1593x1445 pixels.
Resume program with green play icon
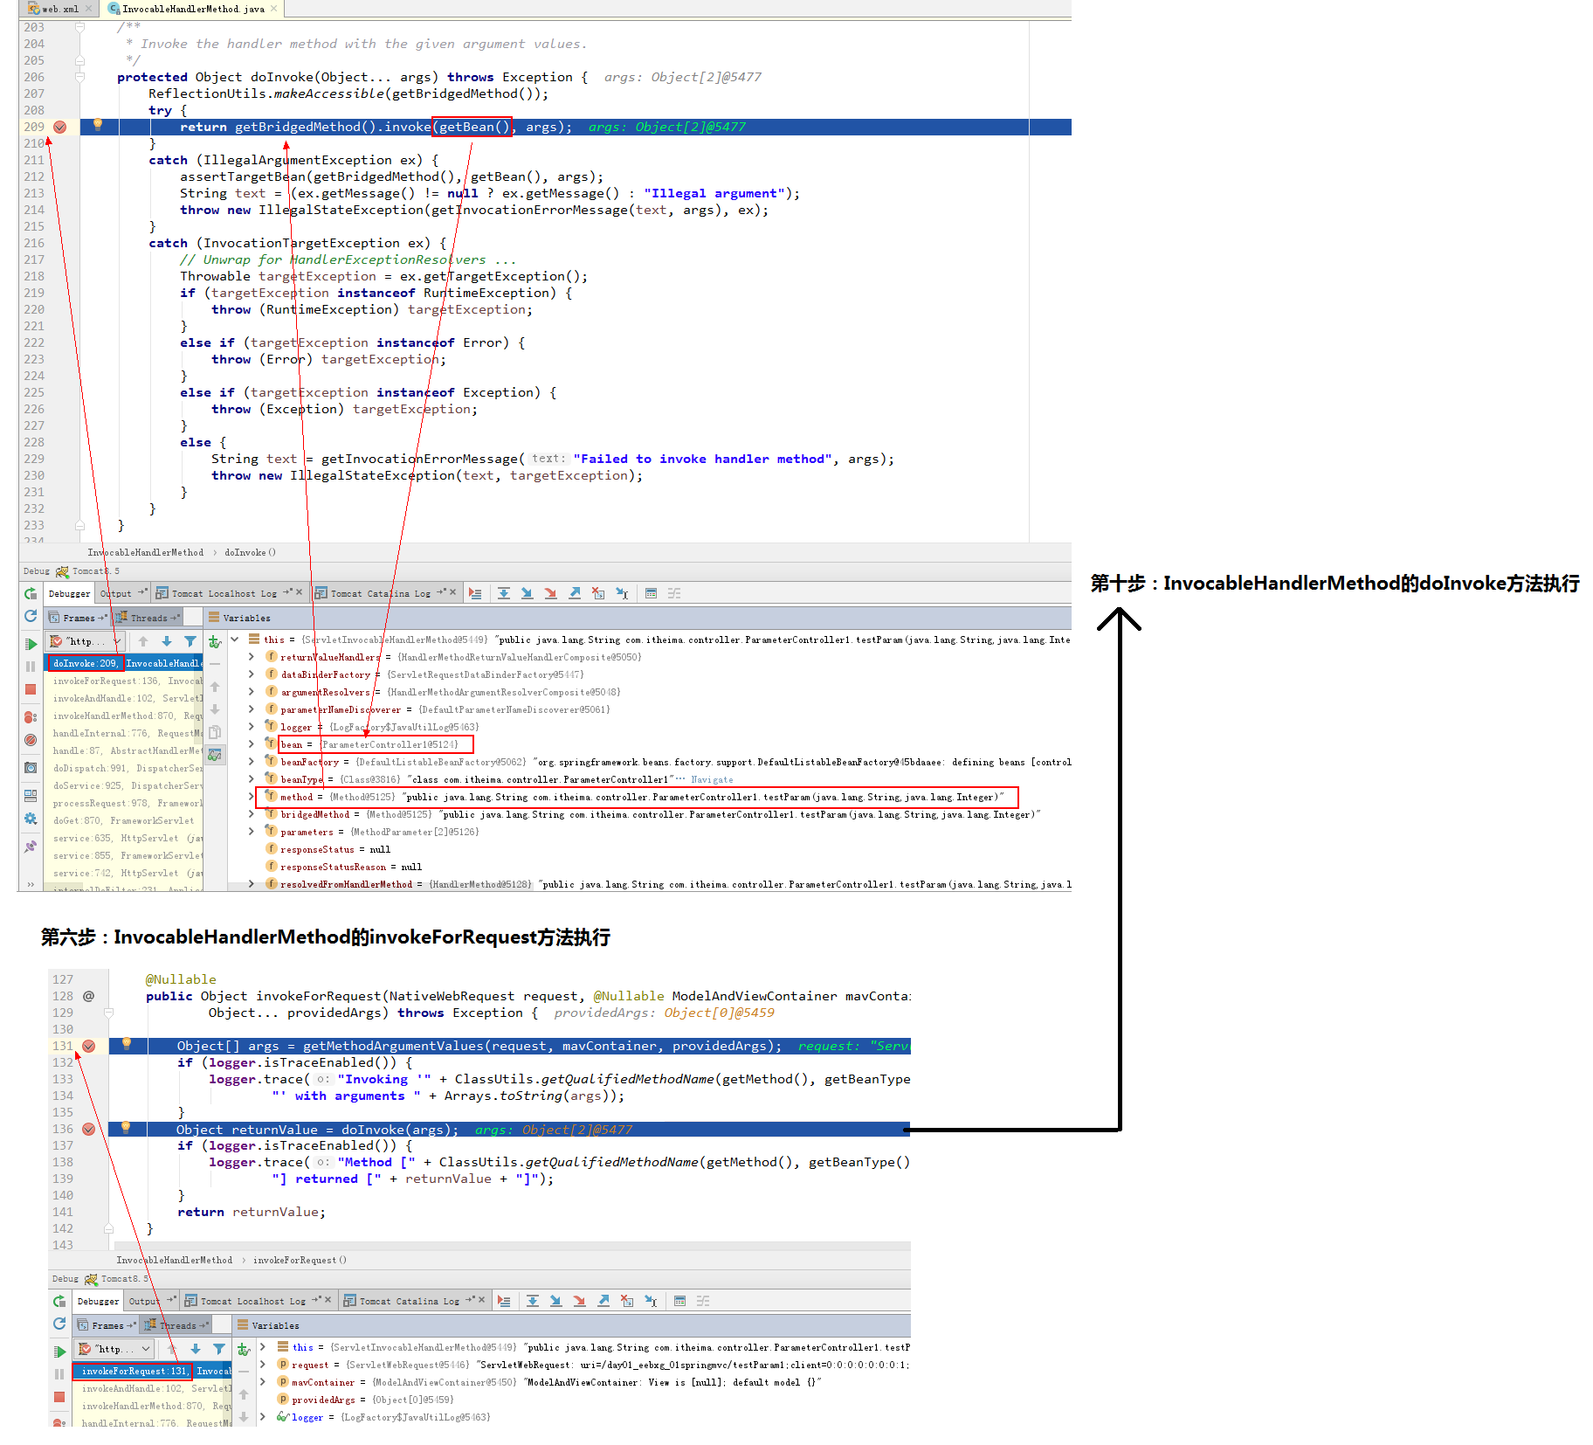click(31, 644)
